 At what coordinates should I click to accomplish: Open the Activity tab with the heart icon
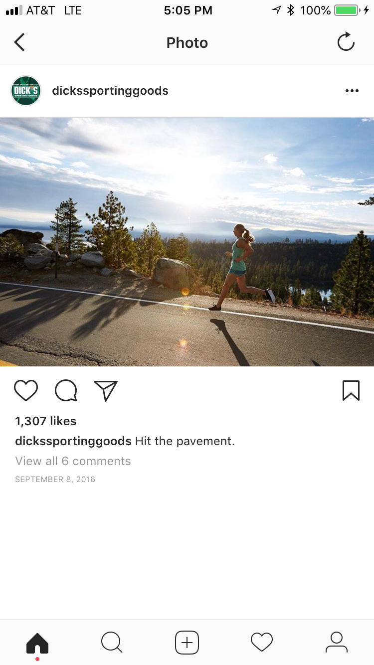(262, 643)
